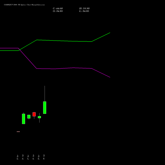The height and width of the screenshot is (165, 165).
Task: Click the red candlestick
Action: [34, 114]
